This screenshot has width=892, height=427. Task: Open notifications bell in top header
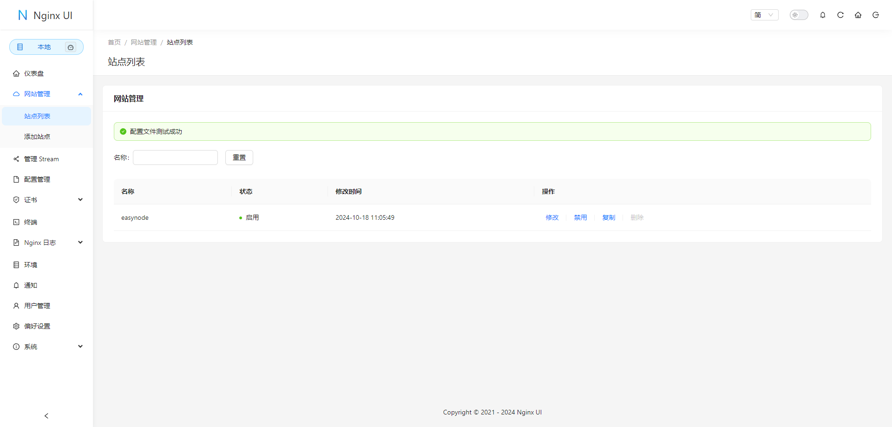click(x=823, y=15)
